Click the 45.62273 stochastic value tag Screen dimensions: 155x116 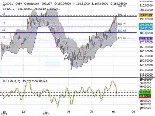(x=145, y=96)
